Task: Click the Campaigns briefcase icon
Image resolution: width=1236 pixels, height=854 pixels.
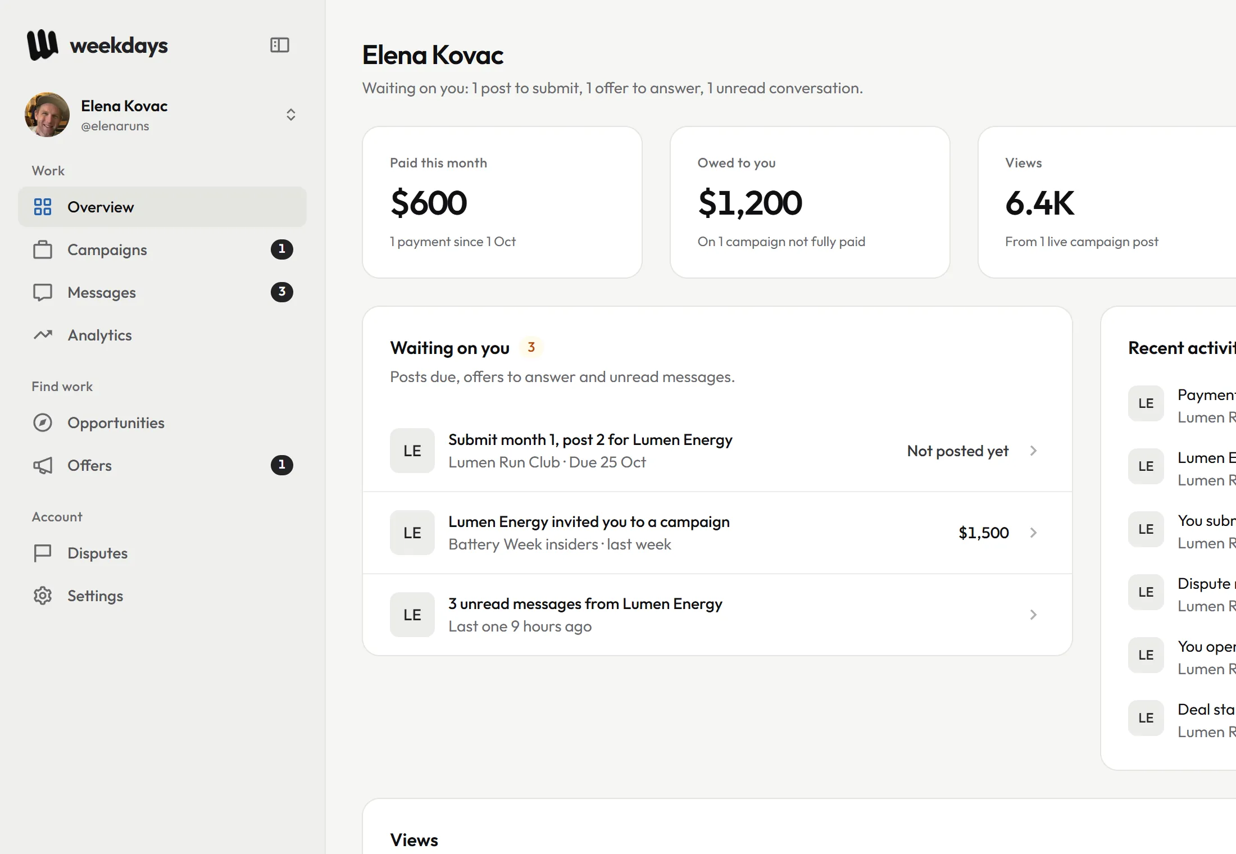Action: 43,249
